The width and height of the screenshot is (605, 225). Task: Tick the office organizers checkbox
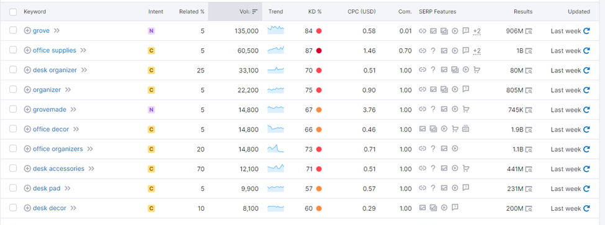pos(13,148)
